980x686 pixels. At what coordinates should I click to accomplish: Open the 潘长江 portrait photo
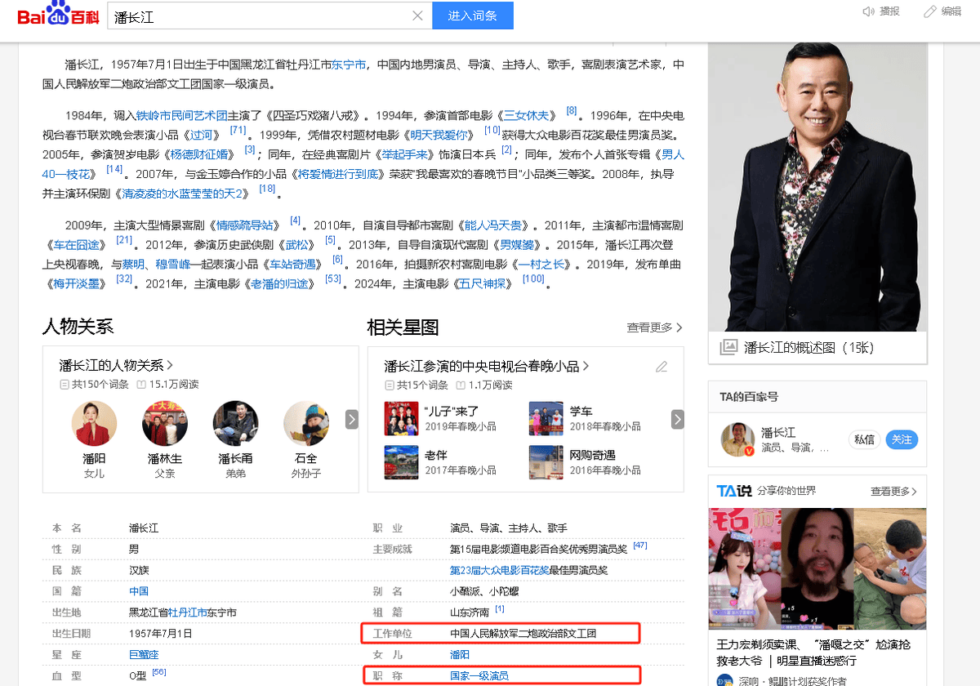[817, 186]
